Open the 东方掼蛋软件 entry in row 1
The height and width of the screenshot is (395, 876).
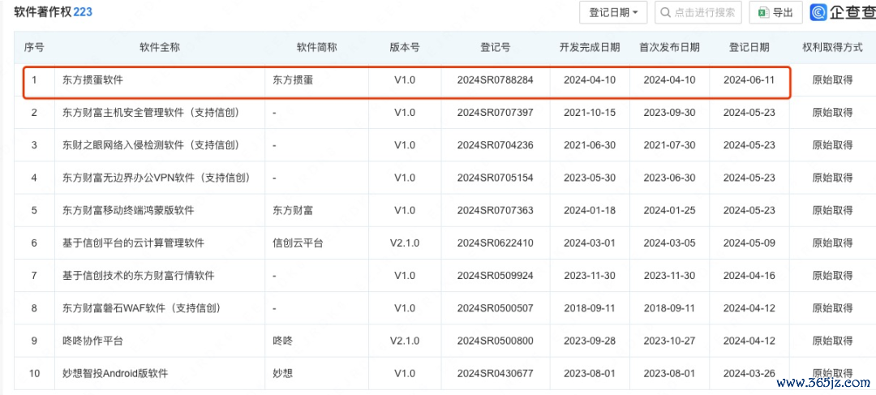[93, 80]
